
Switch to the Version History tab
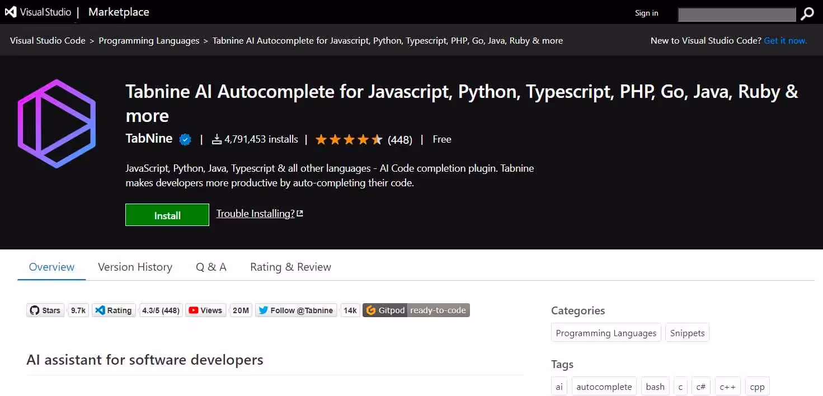coord(135,267)
